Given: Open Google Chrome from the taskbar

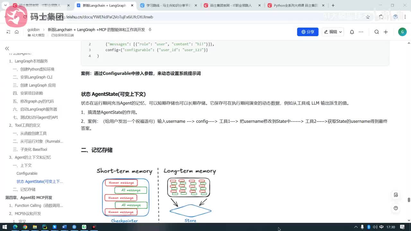Looking at the screenshot, I should pyautogui.click(x=25, y=227).
